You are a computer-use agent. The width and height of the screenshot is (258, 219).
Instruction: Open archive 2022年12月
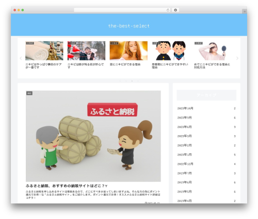[x=206, y=164]
